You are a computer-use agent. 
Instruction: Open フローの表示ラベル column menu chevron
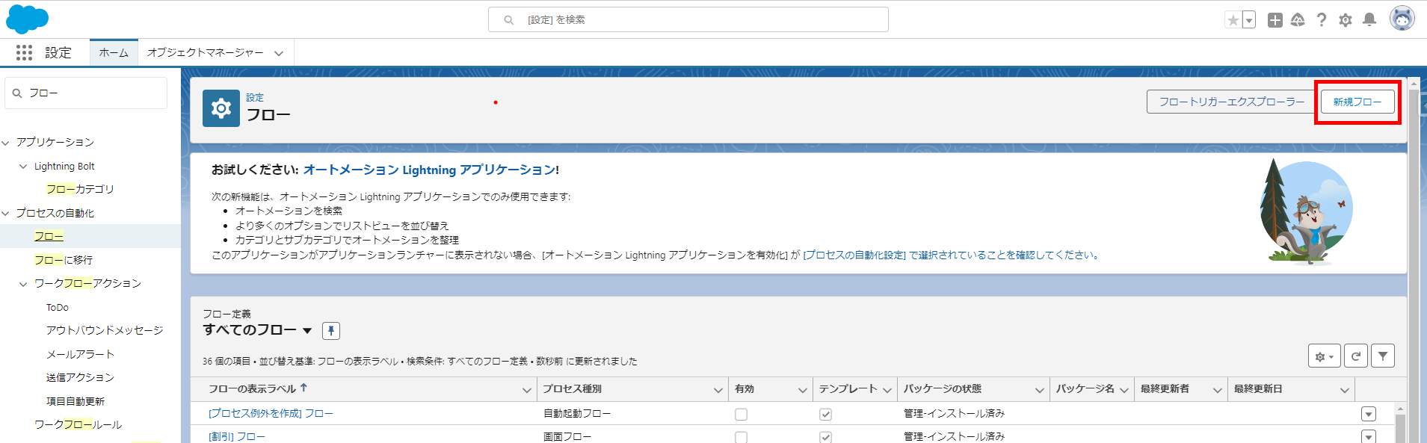[x=527, y=390]
